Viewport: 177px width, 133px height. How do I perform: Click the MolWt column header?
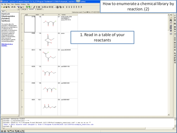coord(37,14)
